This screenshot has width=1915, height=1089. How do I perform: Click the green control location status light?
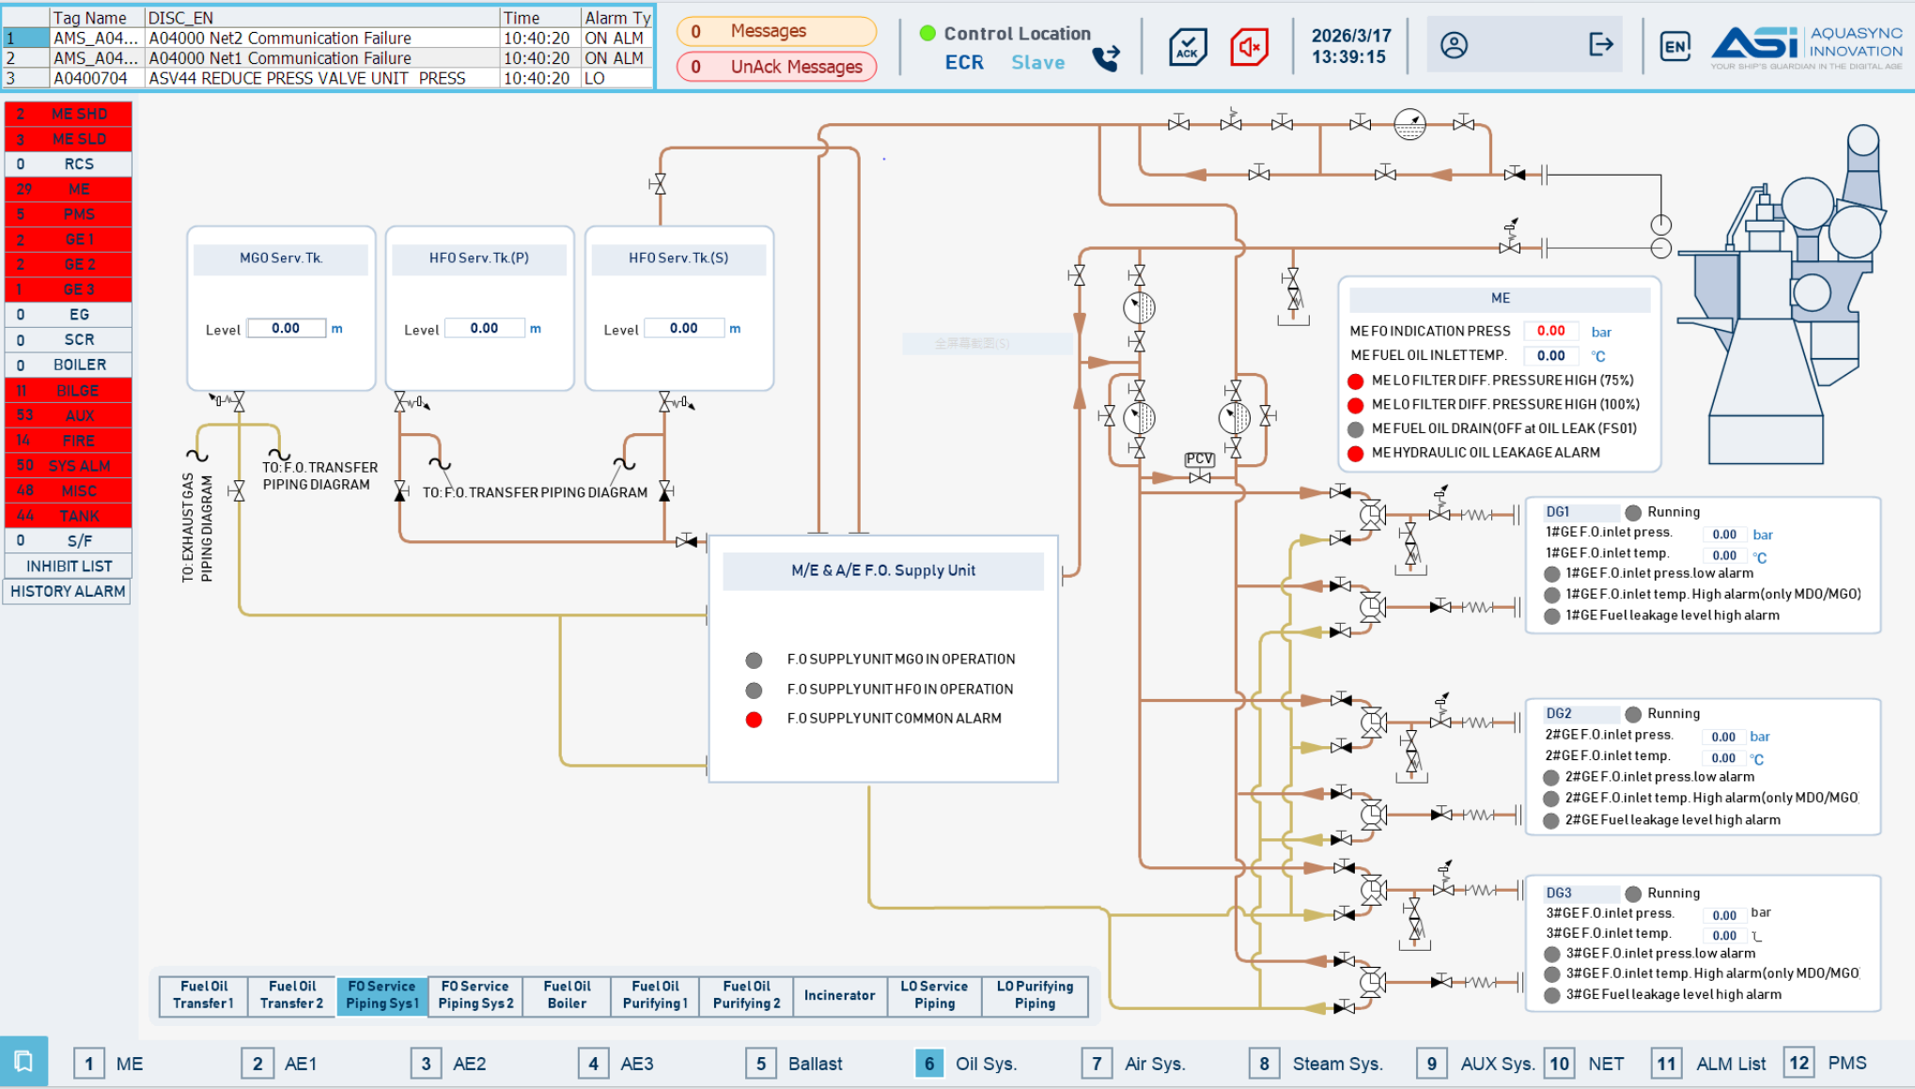(x=927, y=33)
